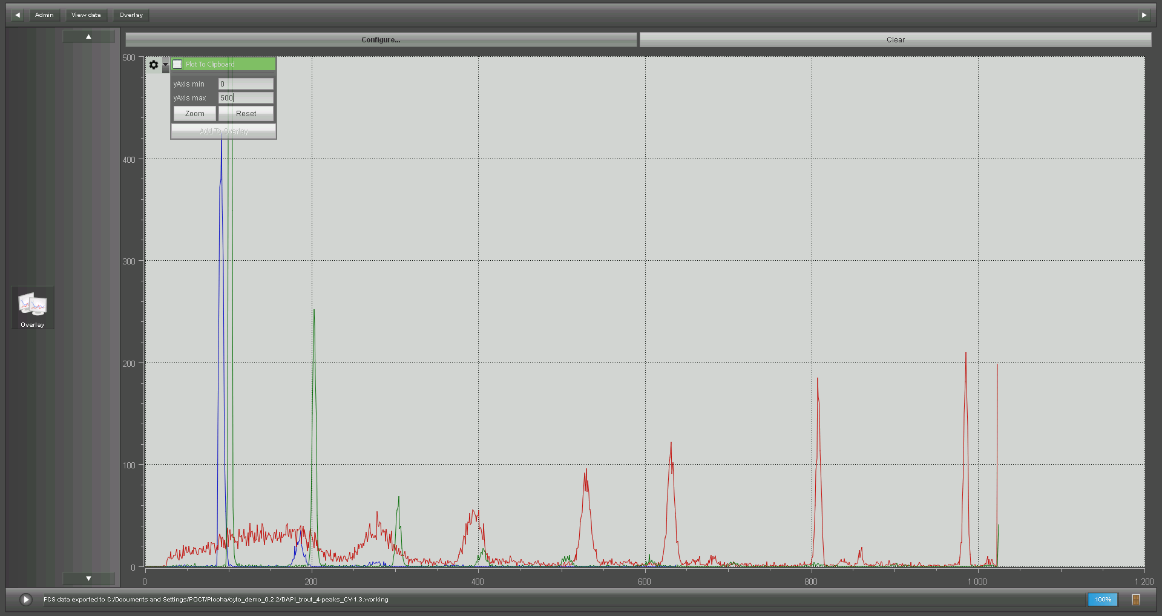Expand the dropdown arrow beside gear icon

(165, 65)
